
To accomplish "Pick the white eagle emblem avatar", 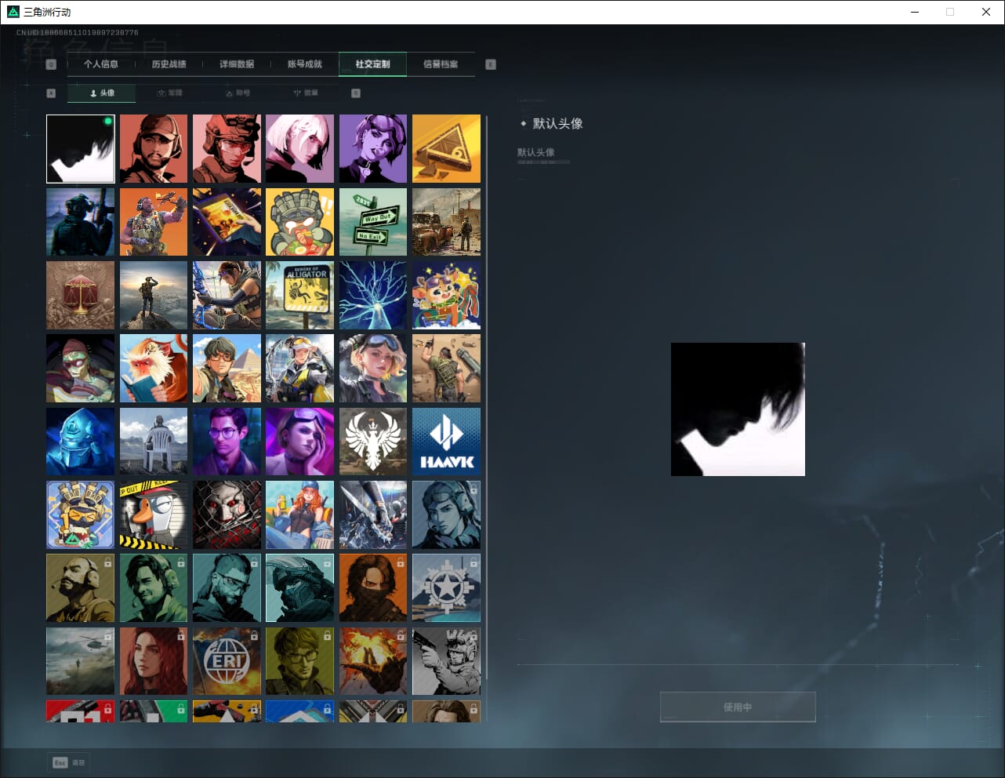I will tap(373, 442).
